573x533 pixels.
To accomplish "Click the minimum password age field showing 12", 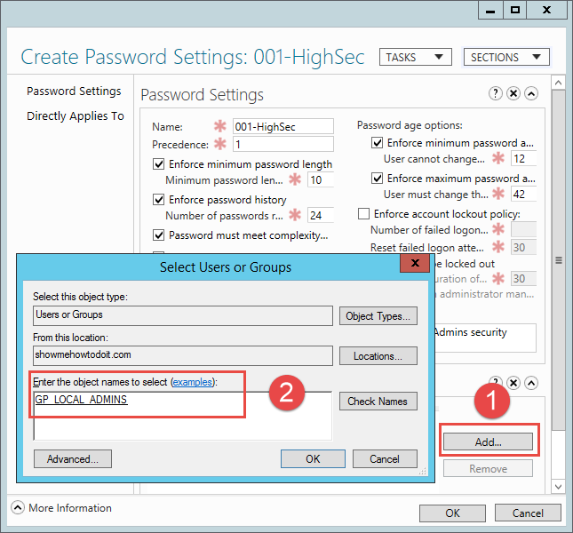I will click(x=523, y=158).
